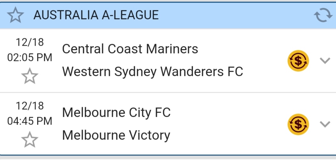Tap the 02:05 PM kickoff time
Viewport: 336px width, 160px height.
click(x=30, y=58)
